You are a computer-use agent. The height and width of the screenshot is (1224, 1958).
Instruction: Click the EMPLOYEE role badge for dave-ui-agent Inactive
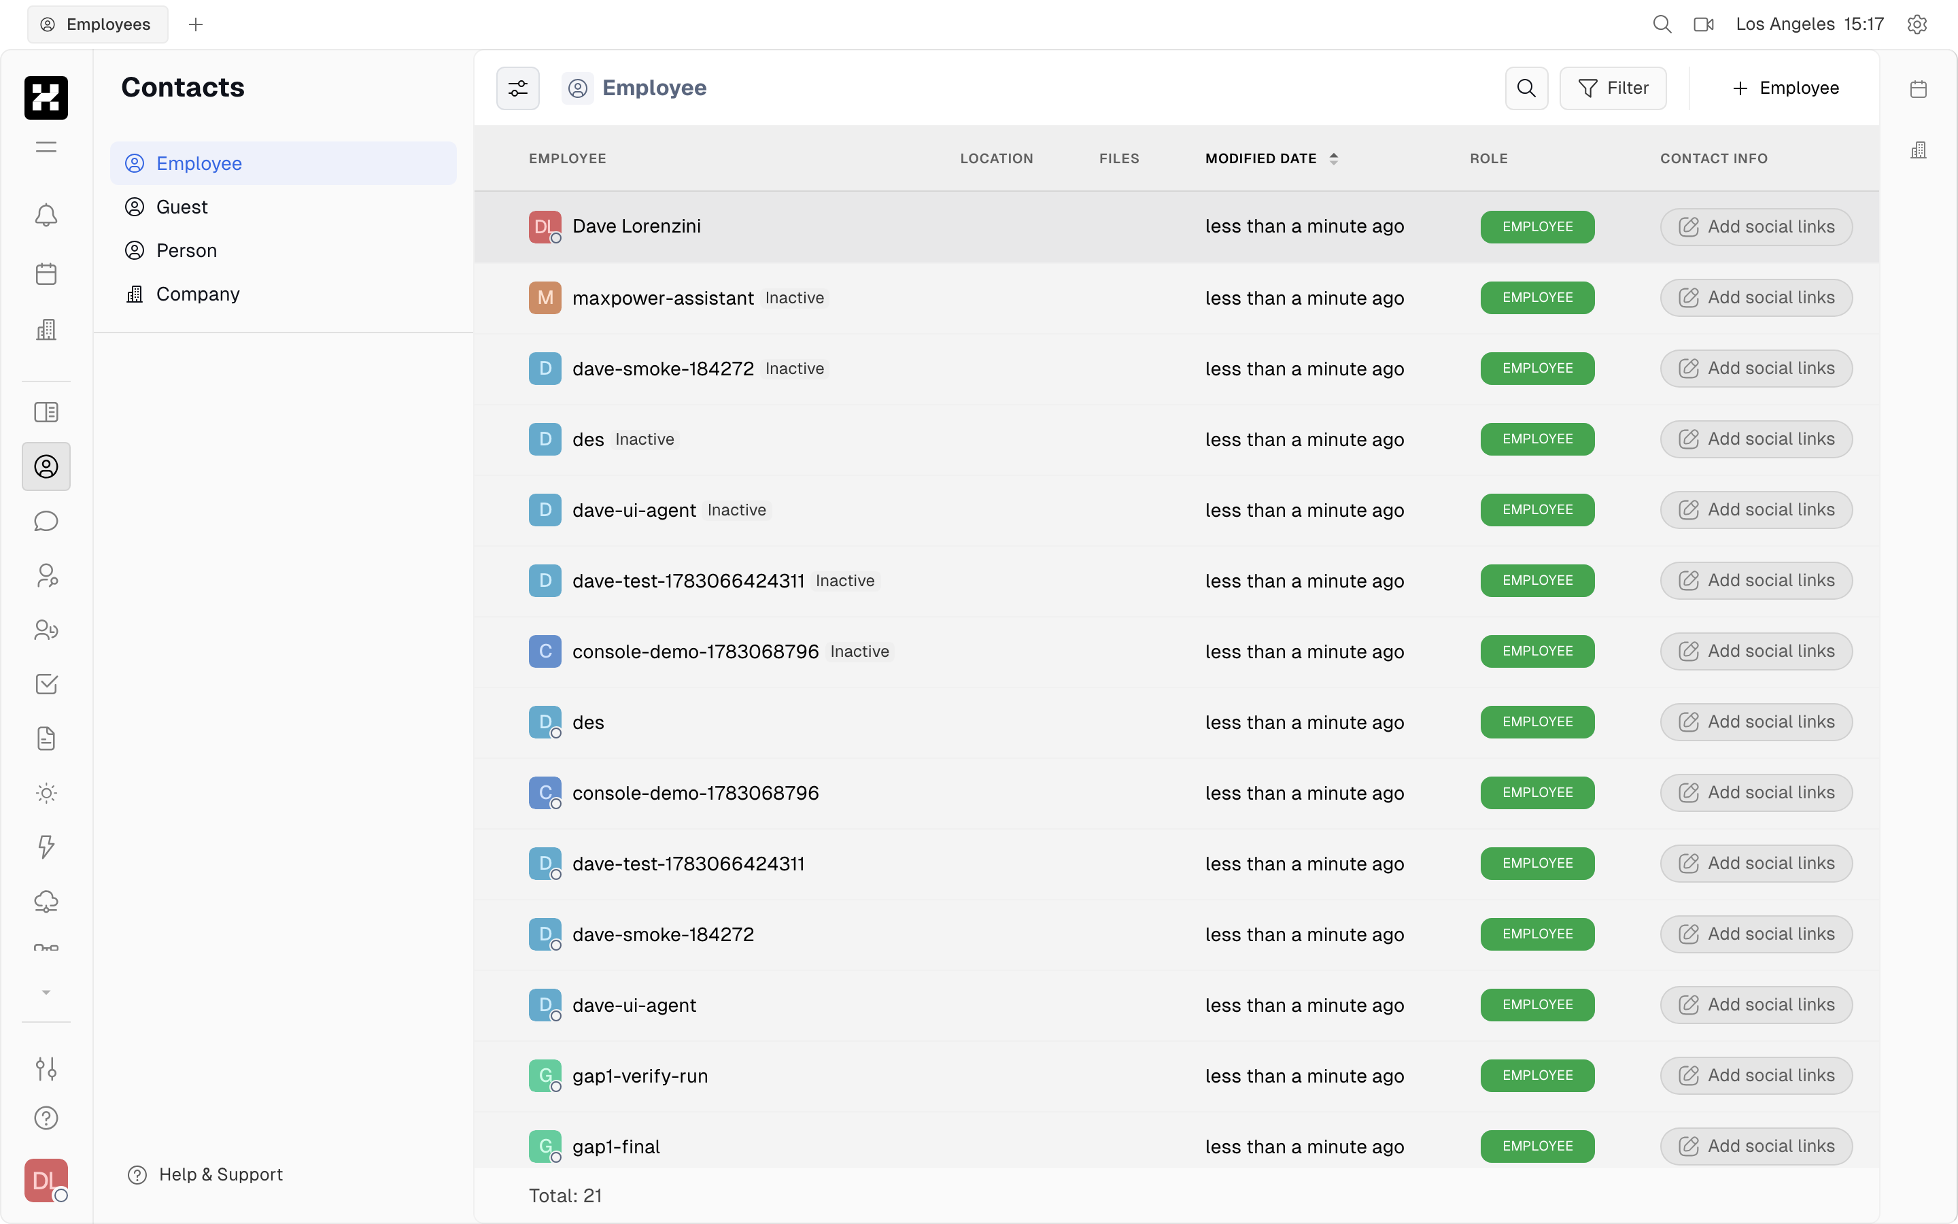coord(1537,510)
